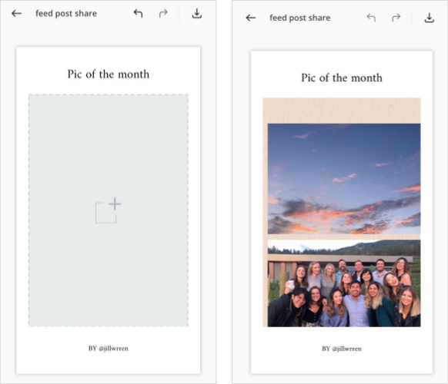Select the sunset sky photo
448x384 pixels.
coord(344,179)
